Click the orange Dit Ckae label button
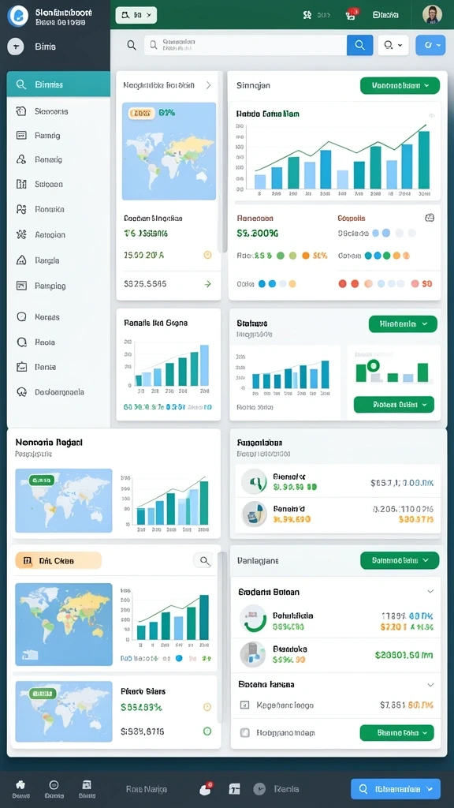This screenshot has height=808, width=454. pos(58,560)
